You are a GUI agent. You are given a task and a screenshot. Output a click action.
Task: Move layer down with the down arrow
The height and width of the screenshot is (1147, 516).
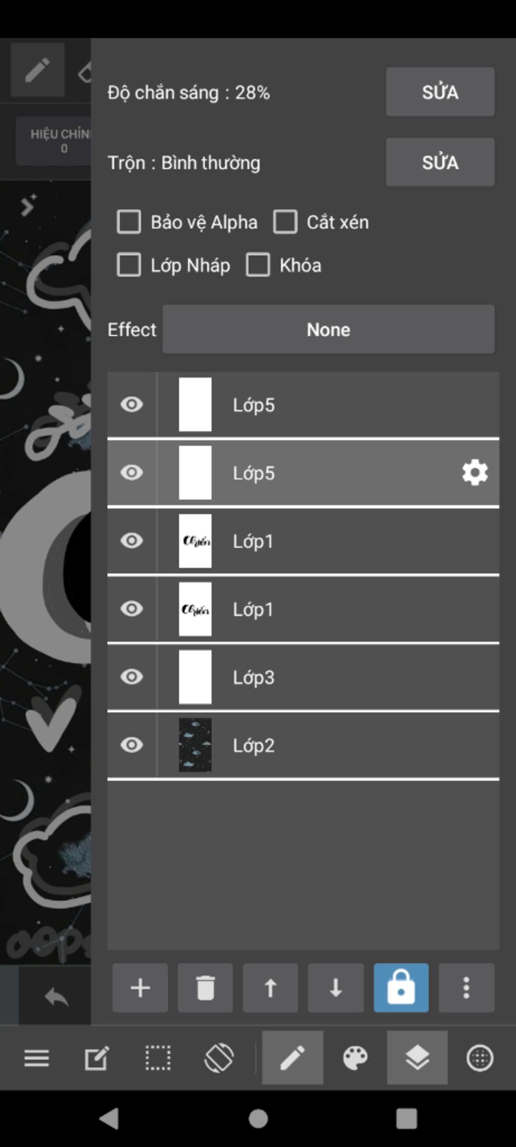tap(336, 988)
